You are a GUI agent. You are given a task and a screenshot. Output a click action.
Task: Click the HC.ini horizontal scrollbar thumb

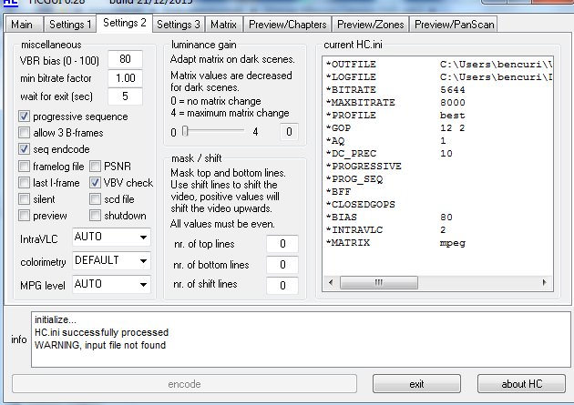pyautogui.click(x=379, y=282)
